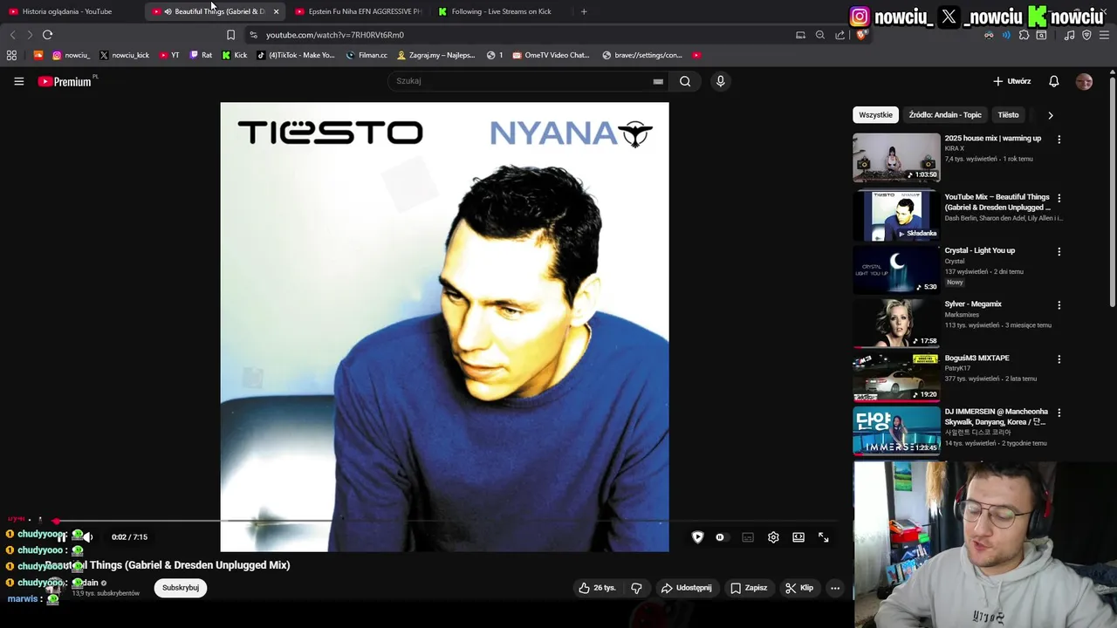This screenshot has width=1117, height=628.
Task: Open the browser main hamburger menu
Action: click(1104, 35)
